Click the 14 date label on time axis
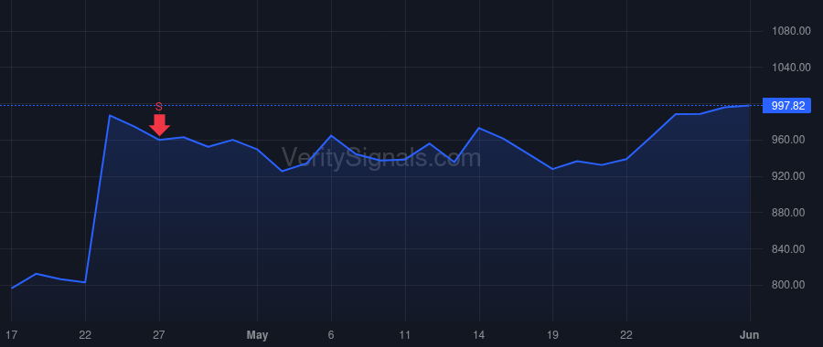Image resolution: width=823 pixels, height=347 pixels. [x=479, y=335]
